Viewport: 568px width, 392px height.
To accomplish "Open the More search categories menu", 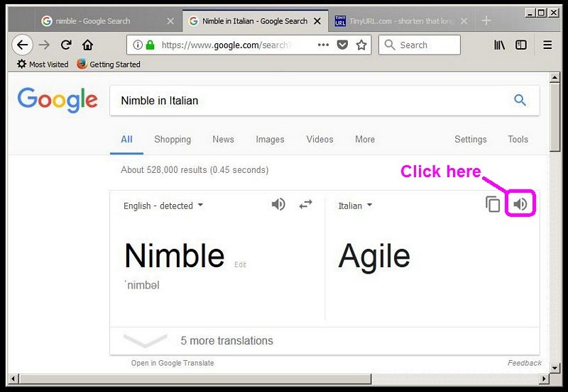I will [x=365, y=139].
